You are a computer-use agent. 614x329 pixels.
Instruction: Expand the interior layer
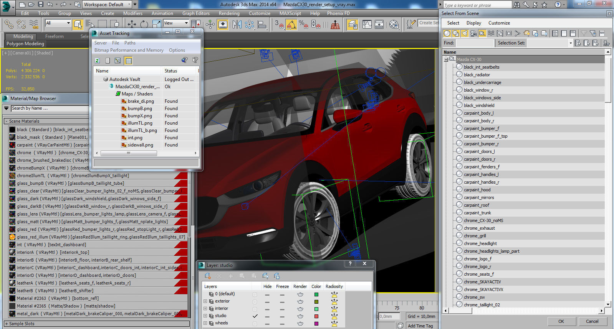(x=205, y=309)
